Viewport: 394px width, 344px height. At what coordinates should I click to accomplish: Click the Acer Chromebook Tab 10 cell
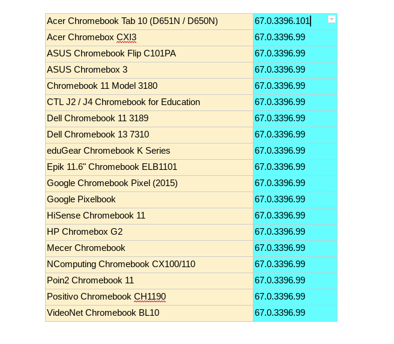coord(132,22)
